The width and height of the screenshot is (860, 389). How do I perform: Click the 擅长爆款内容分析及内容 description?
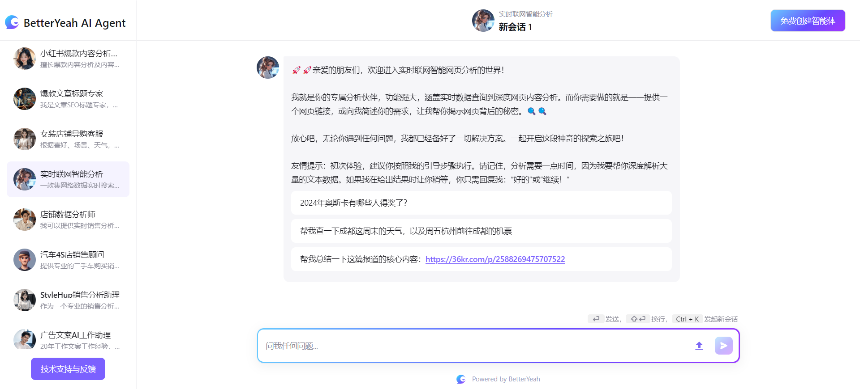(80, 65)
